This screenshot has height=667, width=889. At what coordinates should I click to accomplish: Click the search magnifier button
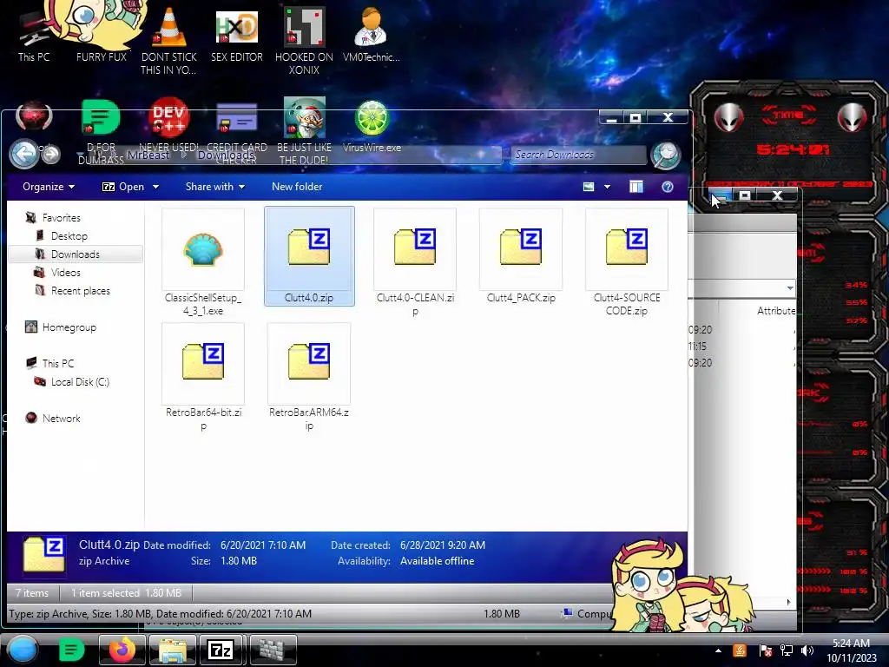tap(666, 155)
